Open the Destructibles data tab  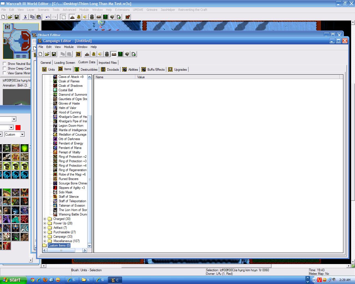(86, 70)
